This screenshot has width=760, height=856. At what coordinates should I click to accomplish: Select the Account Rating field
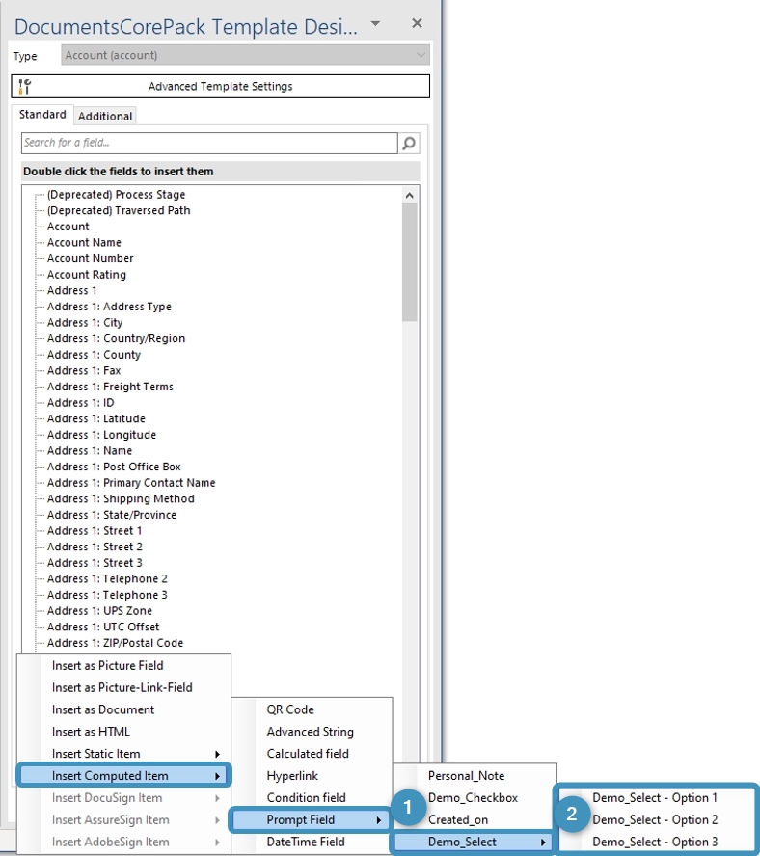(x=87, y=274)
